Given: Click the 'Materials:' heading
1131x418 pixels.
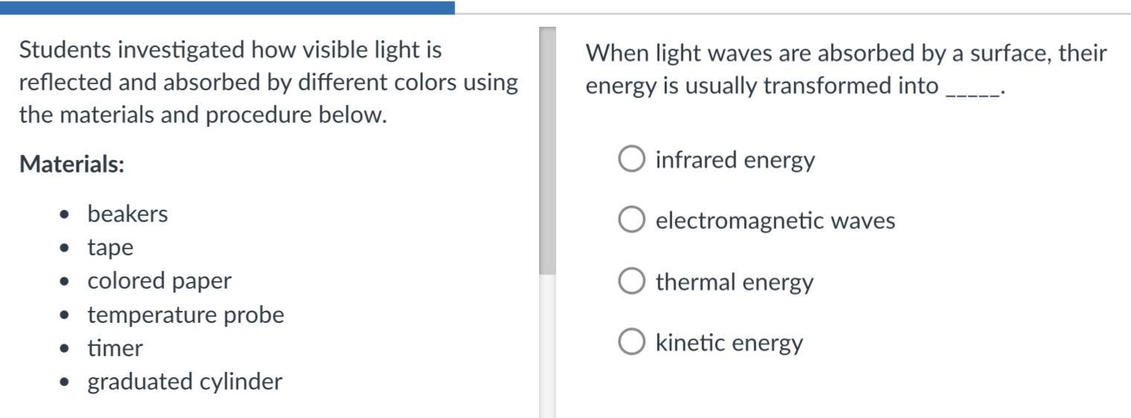Looking at the screenshot, I should tap(71, 164).
